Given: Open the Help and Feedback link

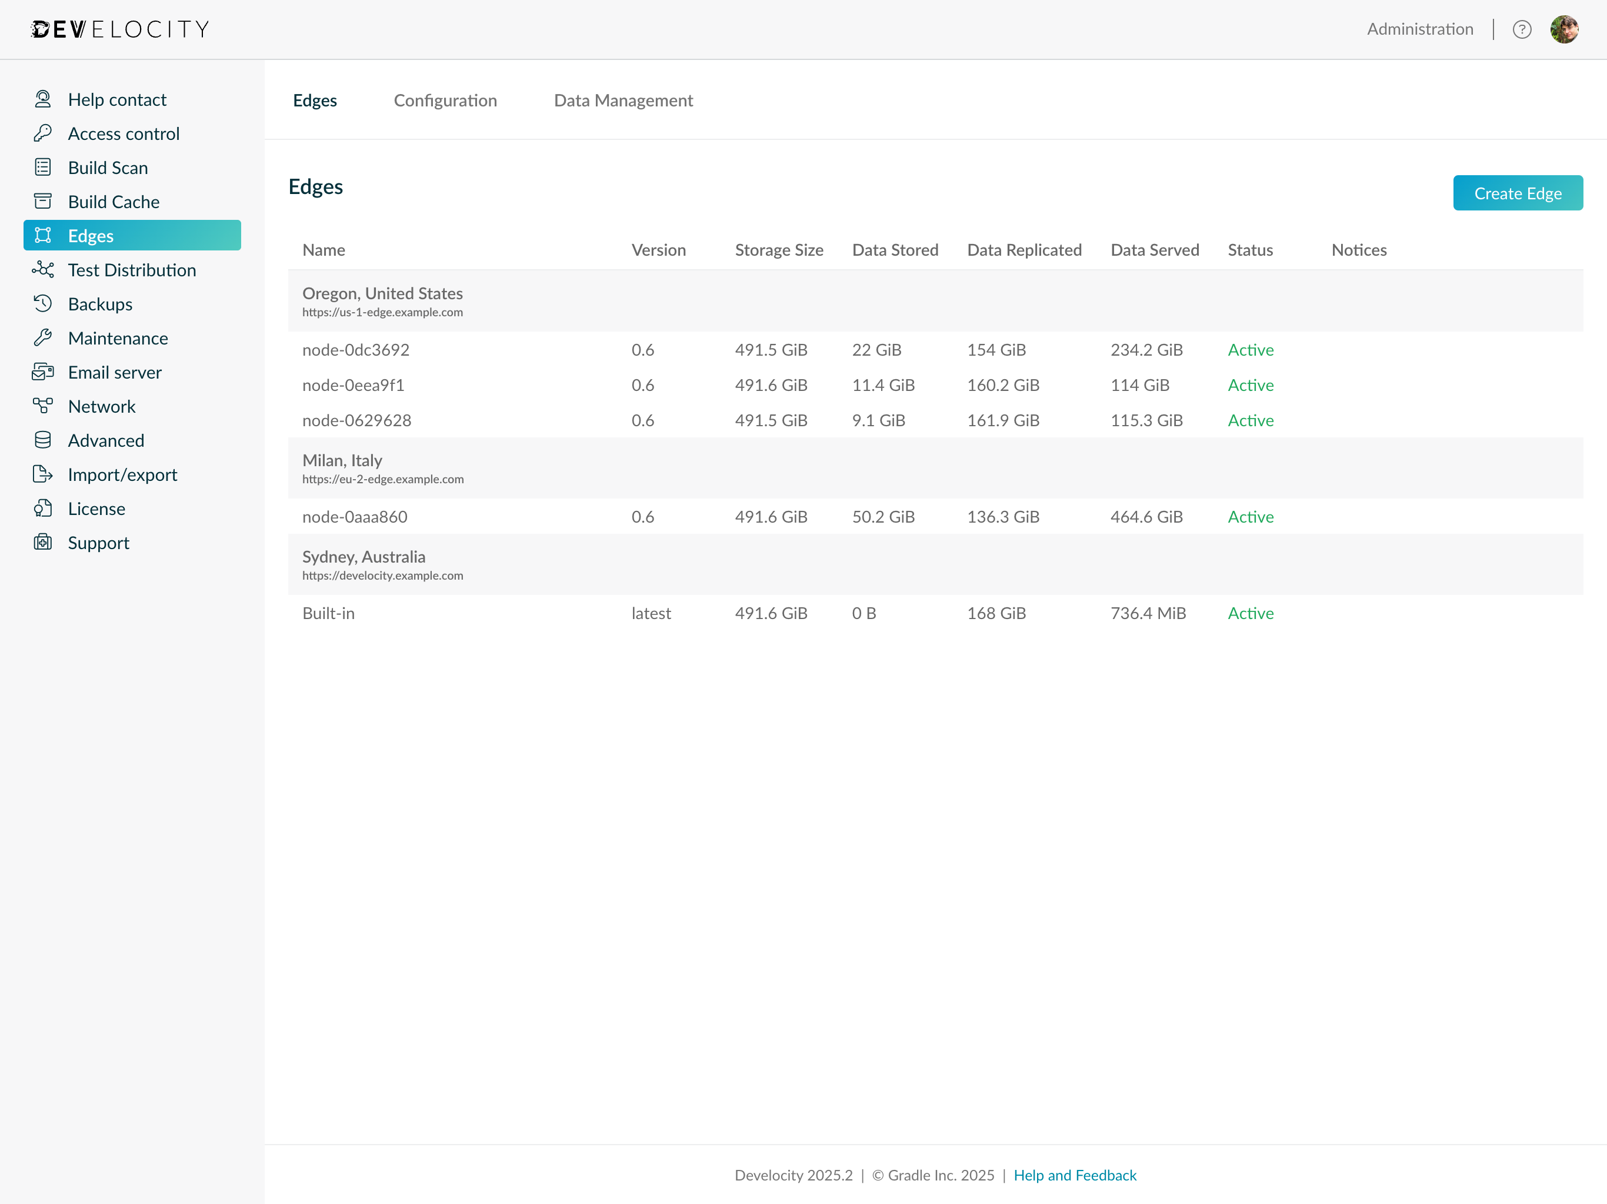Looking at the screenshot, I should [x=1075, y=1175].
